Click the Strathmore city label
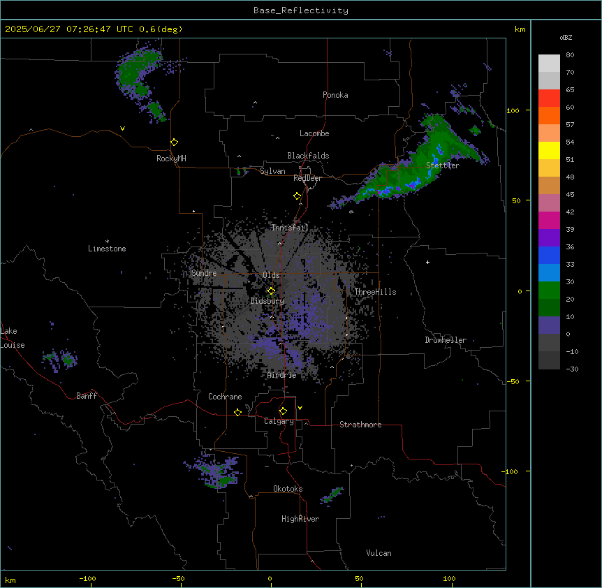 click(x=360, y=425)
